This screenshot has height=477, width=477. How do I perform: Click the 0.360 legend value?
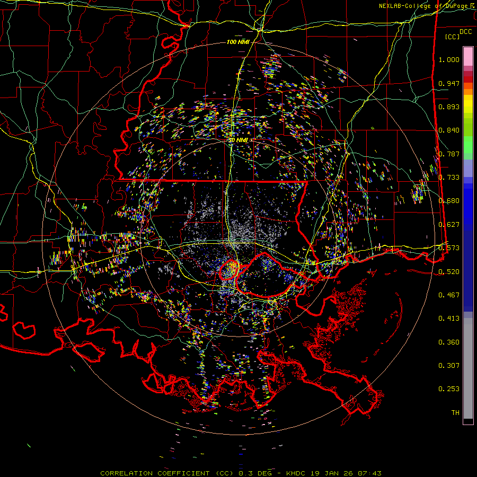click(x=449, y=342)
